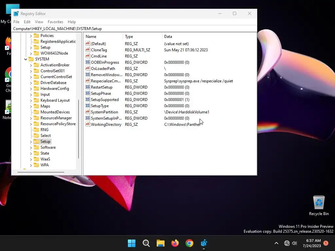The width and height of the screenshot is (335, 251).
Task: Click the Policies folder icon
Action: [x=37, y=35]
